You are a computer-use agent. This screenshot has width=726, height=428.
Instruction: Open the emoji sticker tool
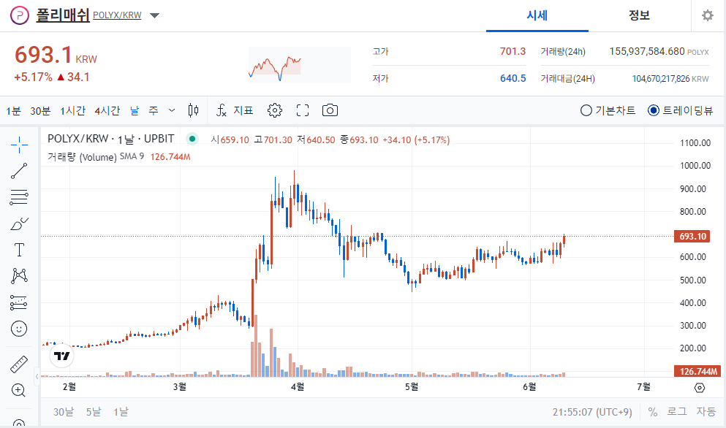(18, 329)
